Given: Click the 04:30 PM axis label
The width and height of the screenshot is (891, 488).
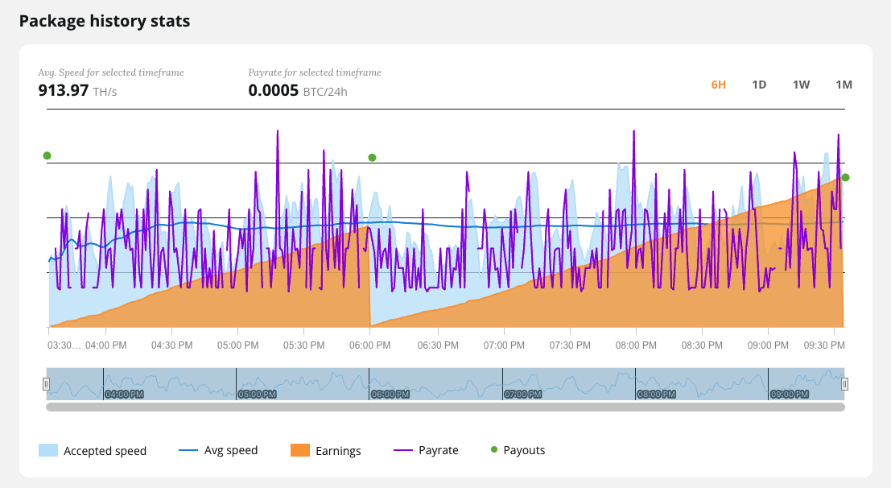Looking at the screenshot, I should tap(171, 345).
